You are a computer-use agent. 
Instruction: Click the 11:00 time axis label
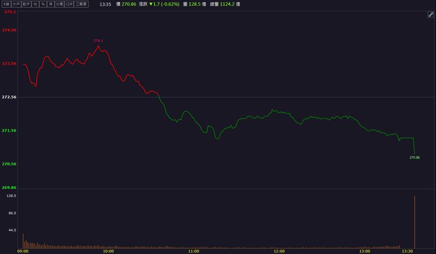tap(194, 251)
